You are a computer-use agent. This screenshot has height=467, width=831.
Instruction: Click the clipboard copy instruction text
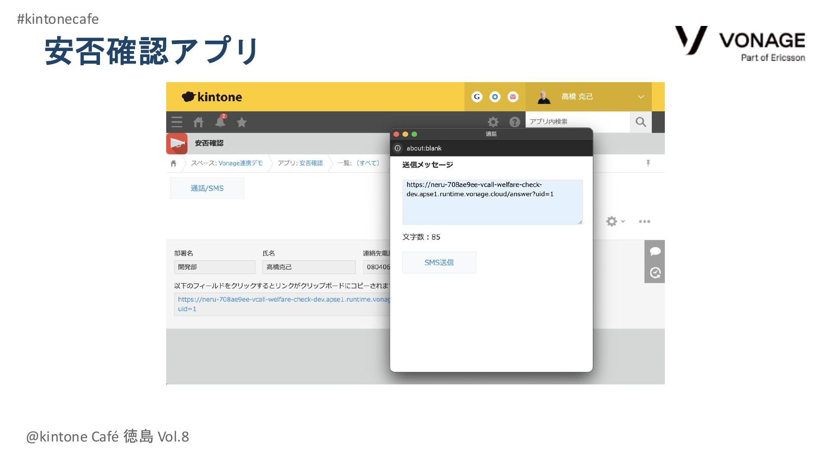pos(282,286)
